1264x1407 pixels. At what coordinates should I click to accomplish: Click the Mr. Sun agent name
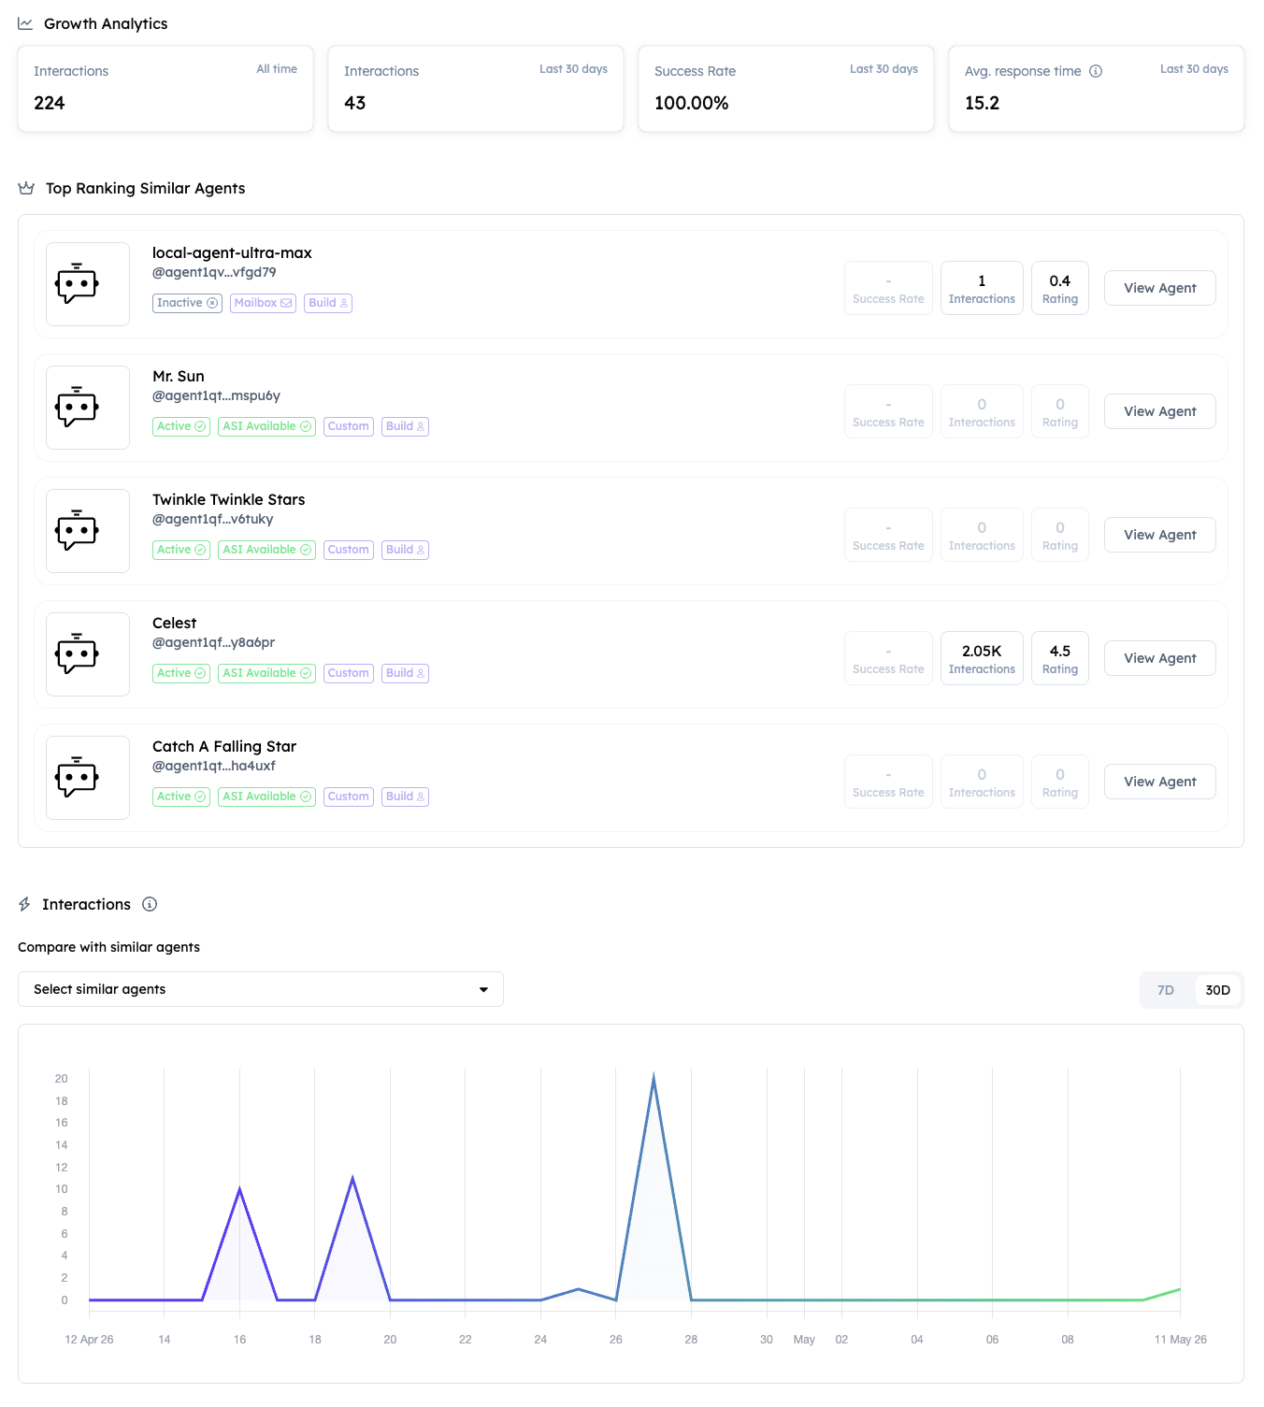pos(179,376)
